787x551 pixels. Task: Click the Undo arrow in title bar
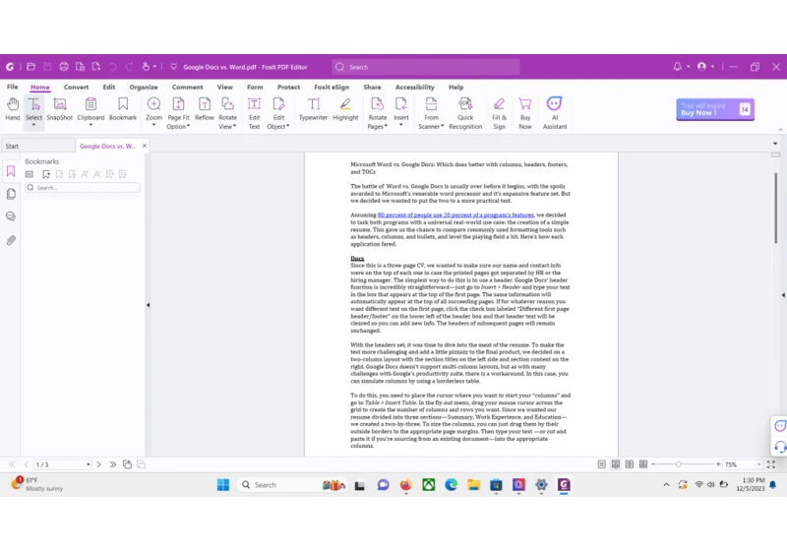112,67
